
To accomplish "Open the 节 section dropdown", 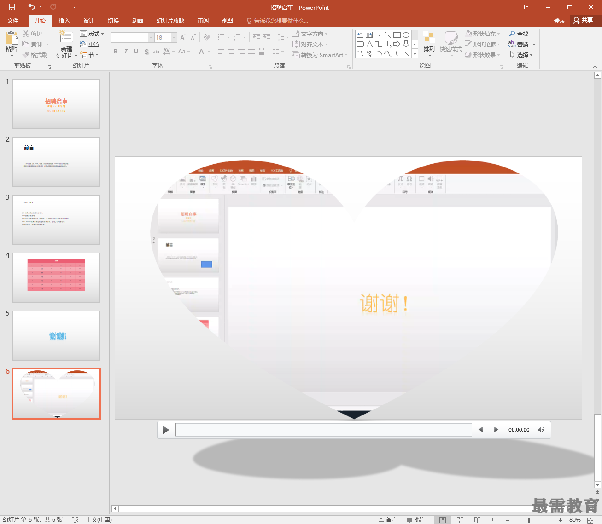I will click(89, 55).
